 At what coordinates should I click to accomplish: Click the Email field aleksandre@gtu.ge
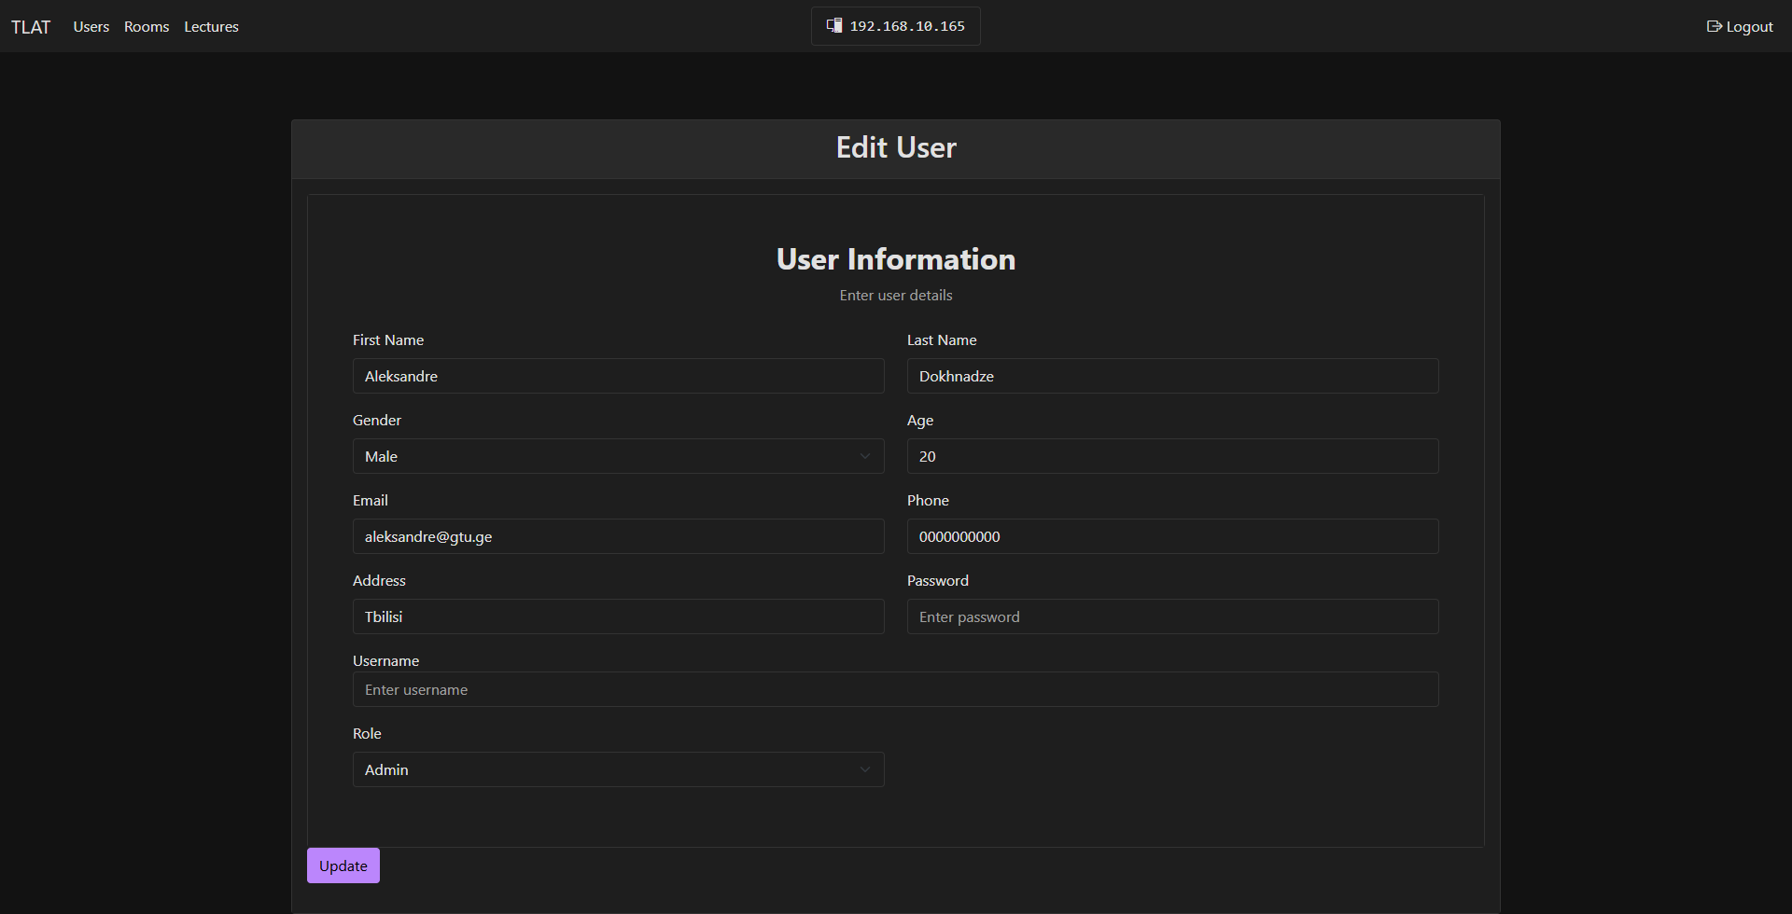click(618, 536)
